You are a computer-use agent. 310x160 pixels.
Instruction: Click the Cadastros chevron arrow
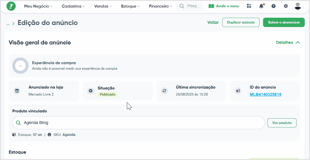pyautogui.click(x=84, y=6)
